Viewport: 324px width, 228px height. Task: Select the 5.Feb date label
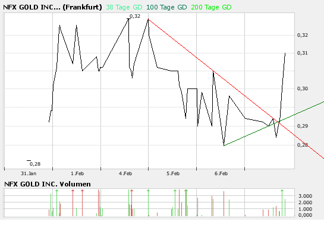pyautogui.click(x=173, y=173)
